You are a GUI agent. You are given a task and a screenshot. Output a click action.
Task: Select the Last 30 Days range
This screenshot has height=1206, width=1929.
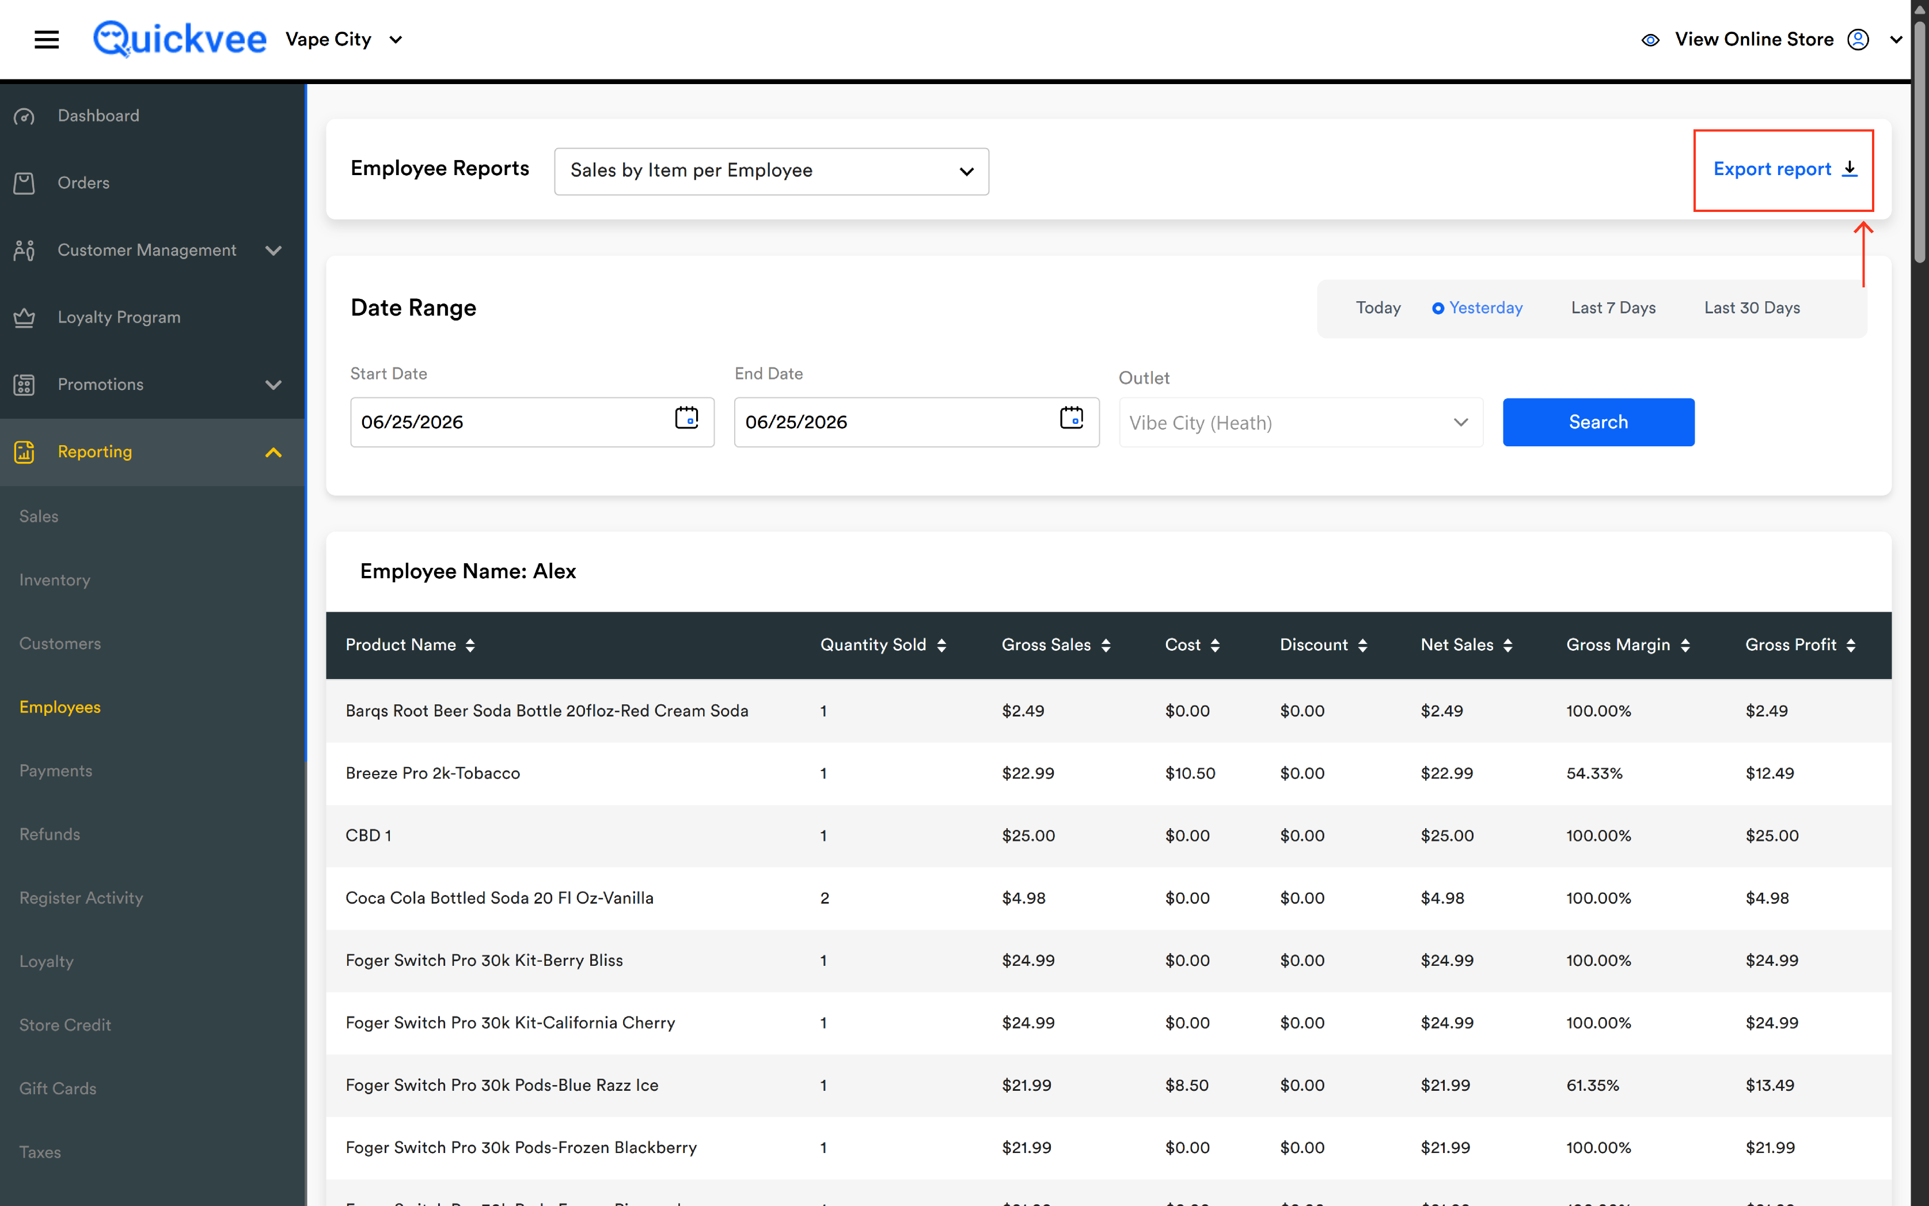(x=1752, y=308)
